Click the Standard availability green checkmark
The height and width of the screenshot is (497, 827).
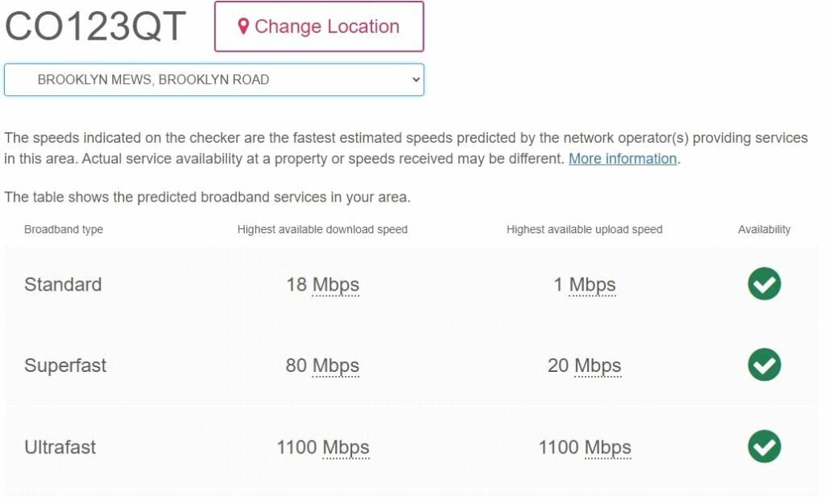coord(764,284)
